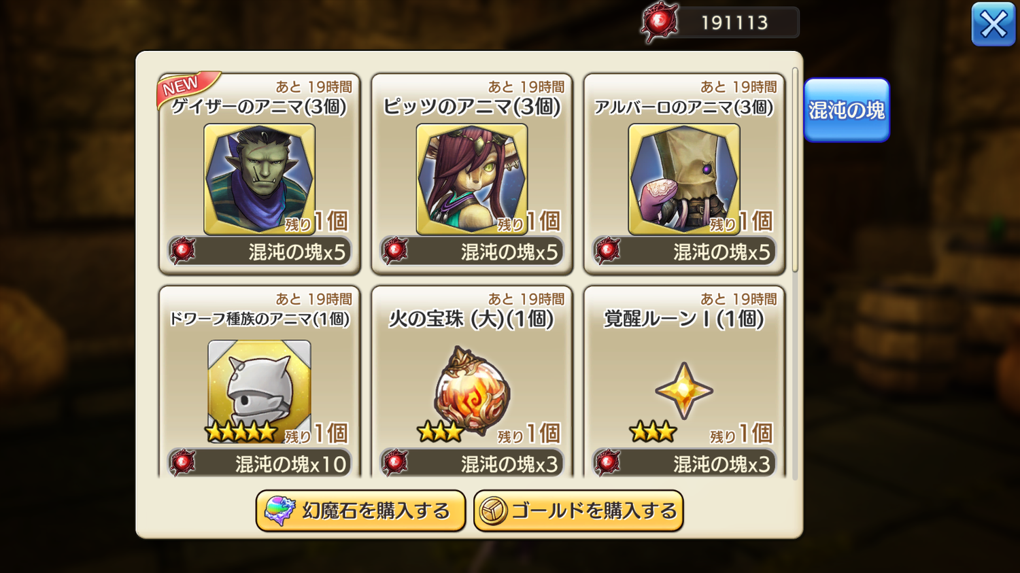
Task: Click gold coin icon on ゴールド button
Action: point(493,510)
